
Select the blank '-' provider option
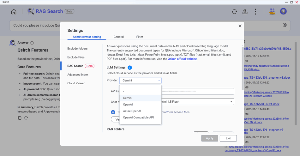click(141, 91)
